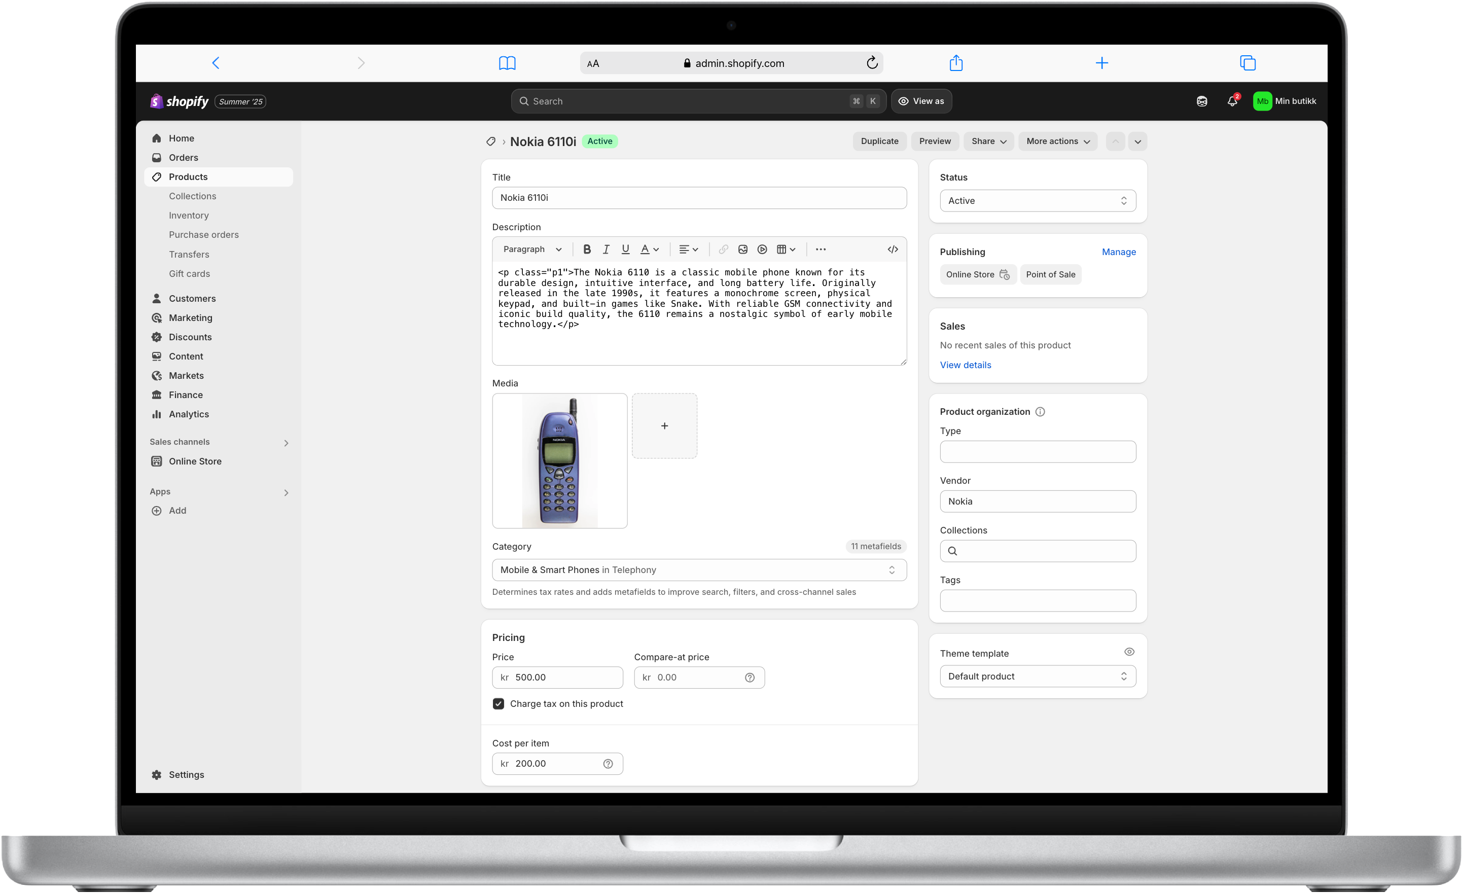The width and height of the screenshot is (1463, 894).
Task: Open Collections under Products
Action: (192, 196)
